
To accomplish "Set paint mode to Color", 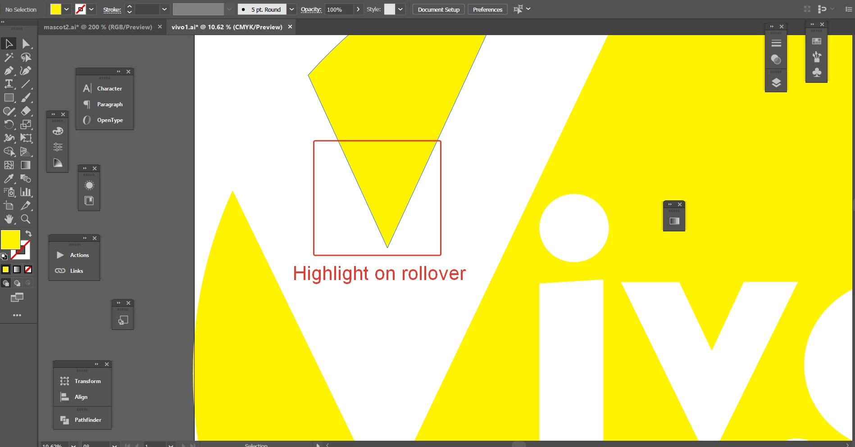I will [x=6, y=269].
